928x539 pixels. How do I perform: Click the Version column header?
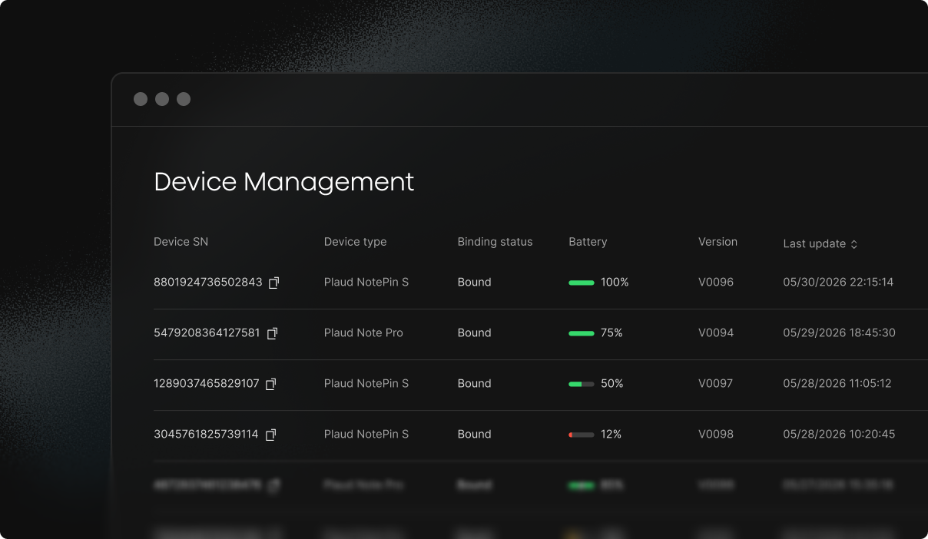[x=718, y=242]
